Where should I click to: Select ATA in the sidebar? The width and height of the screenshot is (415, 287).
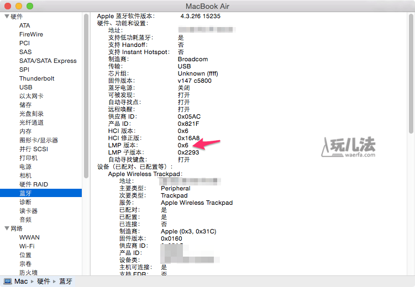pos(25,25)
